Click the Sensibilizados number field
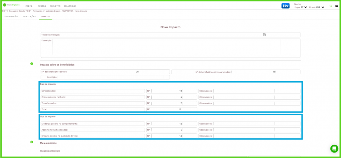The width and height of the screenshot is (341, 158). click(x=167, y=91)
